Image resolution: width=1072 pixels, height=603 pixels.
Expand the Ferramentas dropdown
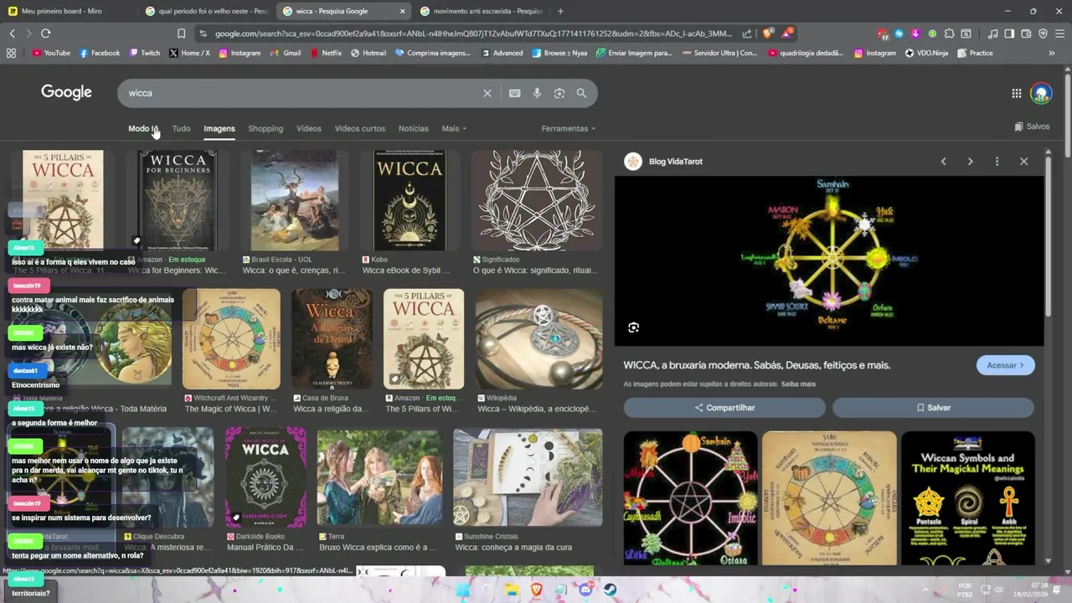[x=569, y=128]
